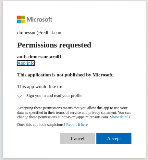
Task: Click the red square of Microsoft logo
Action: click(x=19, y=17)
